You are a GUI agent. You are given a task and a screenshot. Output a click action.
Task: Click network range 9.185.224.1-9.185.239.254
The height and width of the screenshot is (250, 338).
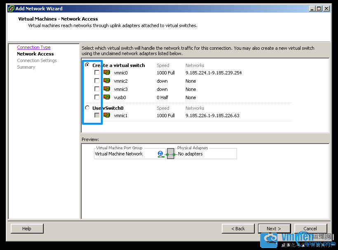click(214, 73)
